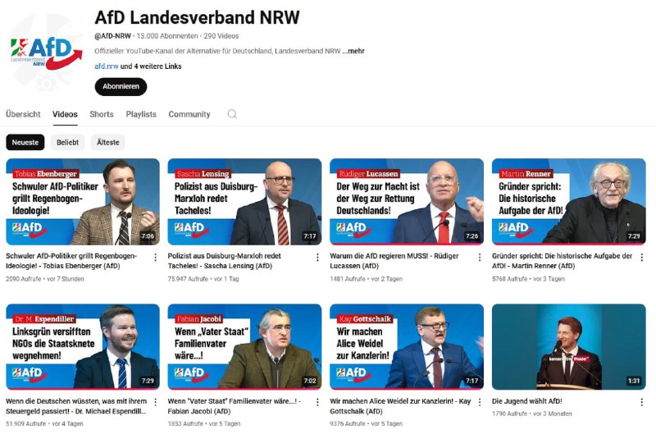Play the 'Polizist aus Duisburg-Marxloh' thumbnail
This screenshot has height=434, width=656.
(x=244, y=202)
